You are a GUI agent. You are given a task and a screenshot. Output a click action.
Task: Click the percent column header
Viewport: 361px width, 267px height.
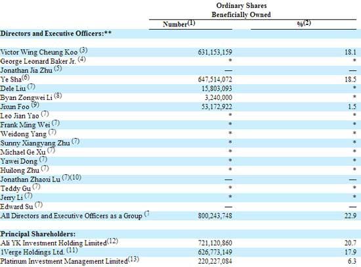click(x=304, y=24)
